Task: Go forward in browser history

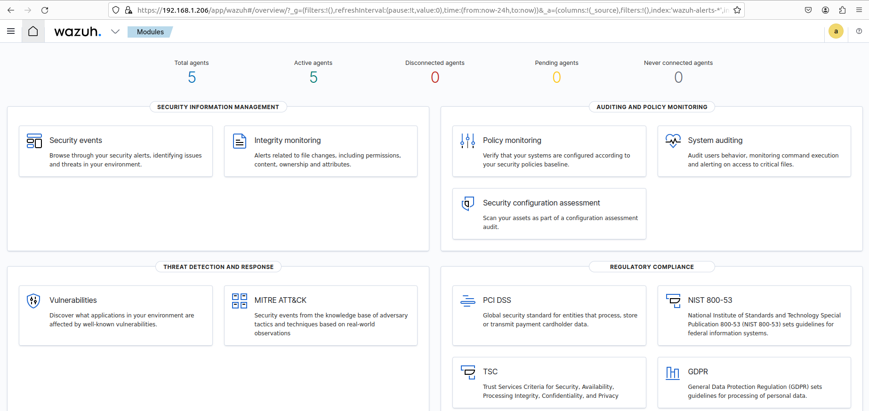Action: coord(28,10)
